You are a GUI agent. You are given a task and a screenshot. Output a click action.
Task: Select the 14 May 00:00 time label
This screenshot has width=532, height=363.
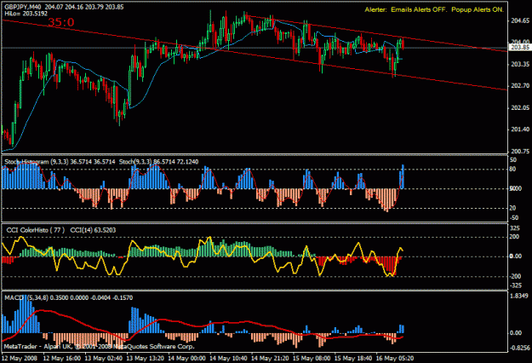[x=186, y=358]
